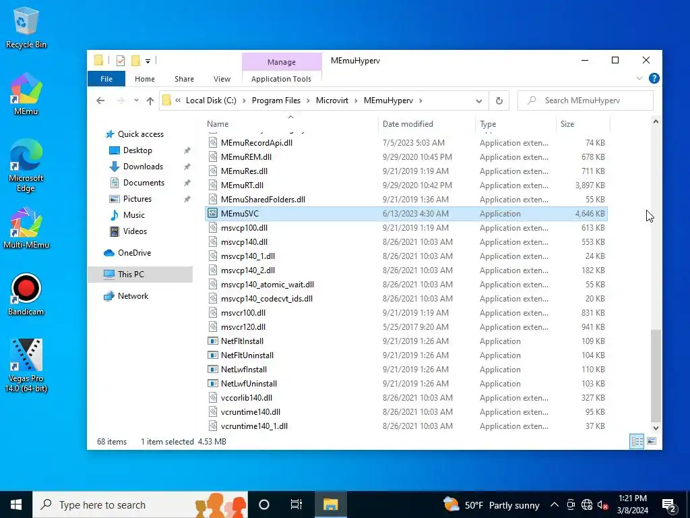690x518 pixels.
Task: Select the file msvcp140_atomic_wait.dll
Action: click(267, 285)
